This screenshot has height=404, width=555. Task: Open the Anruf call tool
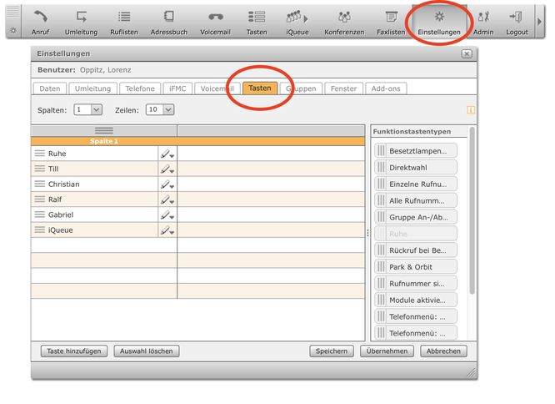[x=40, y=22]
